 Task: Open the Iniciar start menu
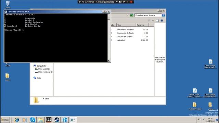(5, 120)
